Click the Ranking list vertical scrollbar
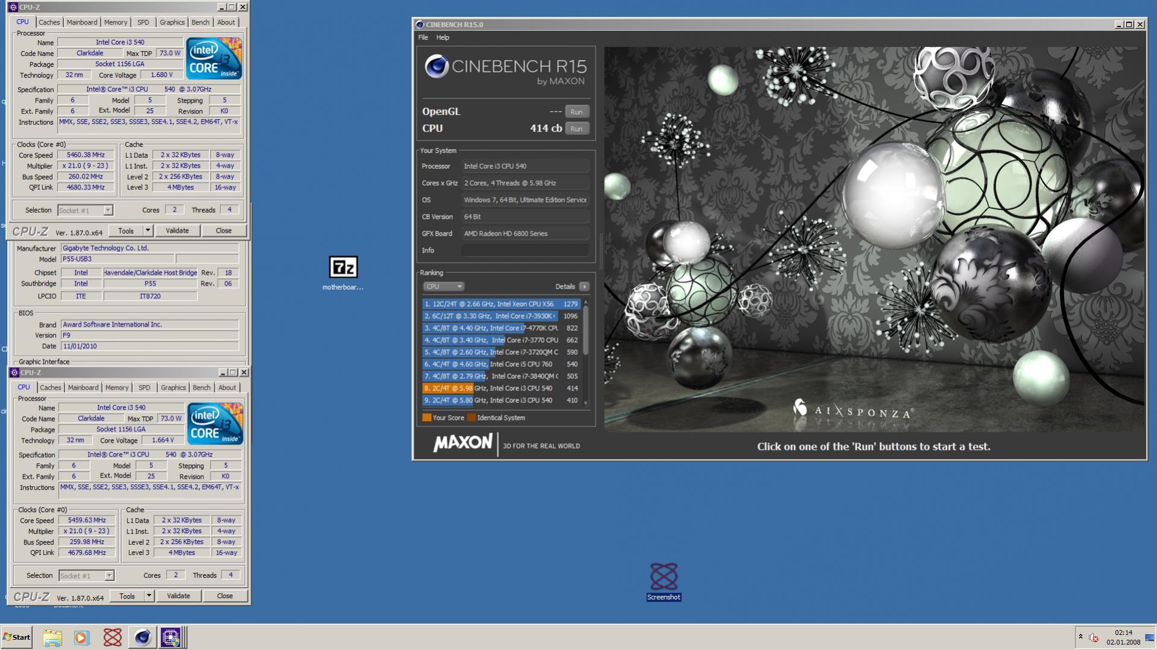Viewport: 1157px width, 650px height. coord(585,352)
